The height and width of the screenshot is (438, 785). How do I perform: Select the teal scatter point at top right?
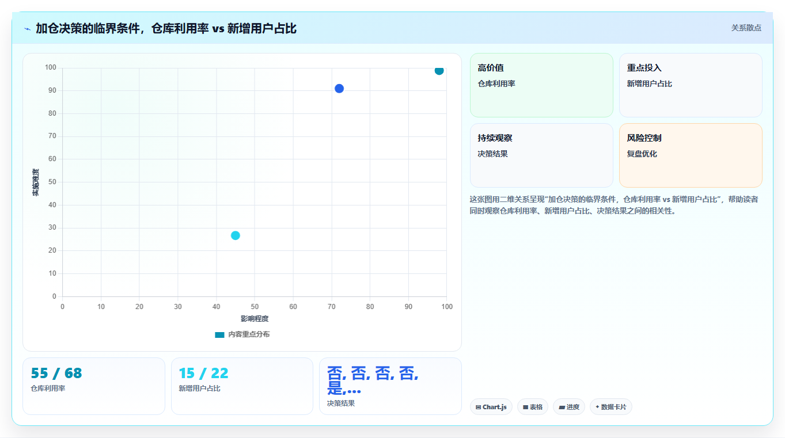[x=439, y=70]
